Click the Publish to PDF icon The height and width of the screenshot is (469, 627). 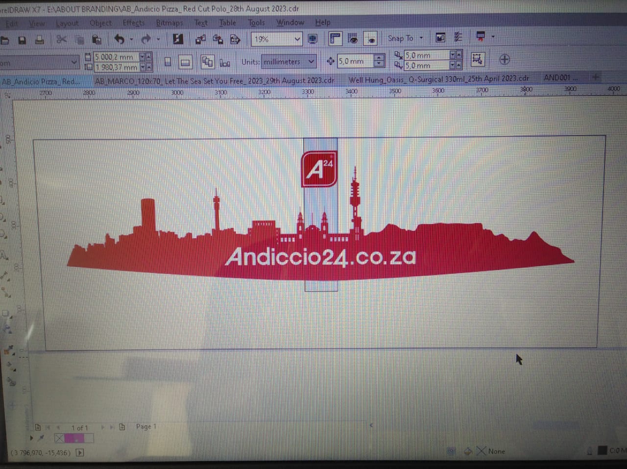tap(235, 39)
